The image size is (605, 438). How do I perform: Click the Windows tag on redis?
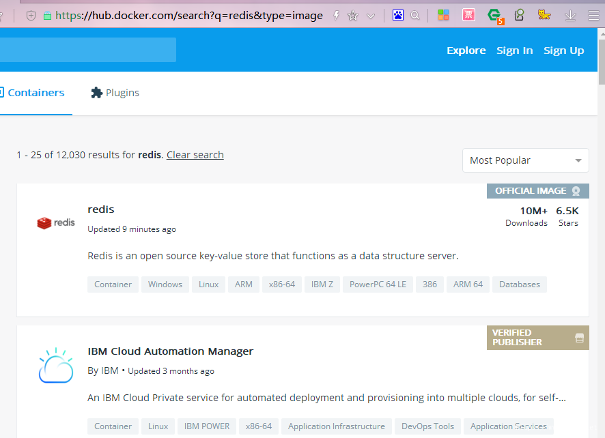coord(165,284)
